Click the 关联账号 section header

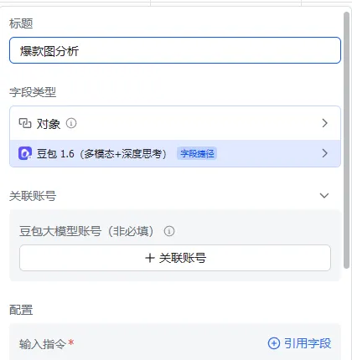coord(33,196)
